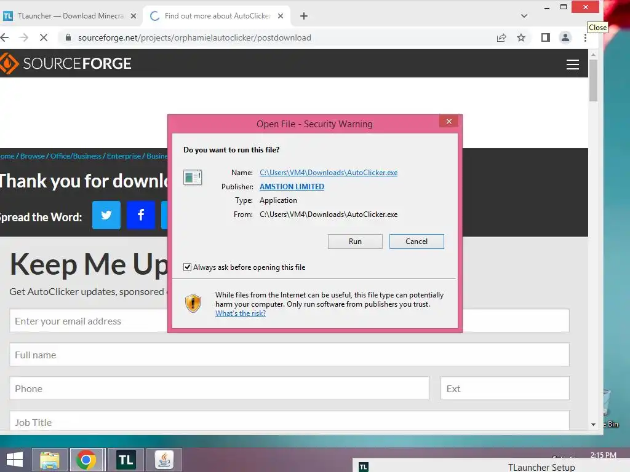Uncheck Always ask before opening this file
Screen dimensions: 630x472
click(x=187, y=267)
